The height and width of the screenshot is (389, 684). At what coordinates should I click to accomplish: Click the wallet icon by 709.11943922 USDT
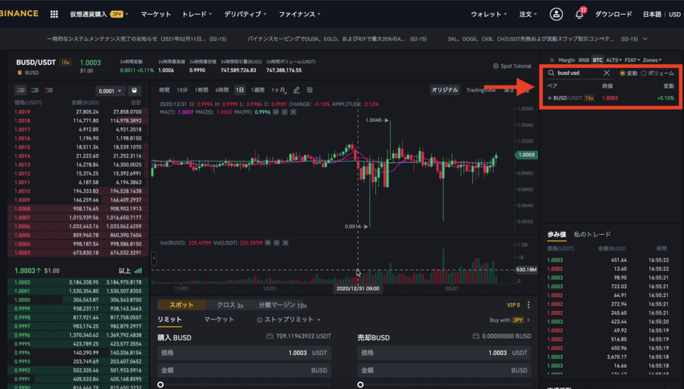(x=270, y=336)
